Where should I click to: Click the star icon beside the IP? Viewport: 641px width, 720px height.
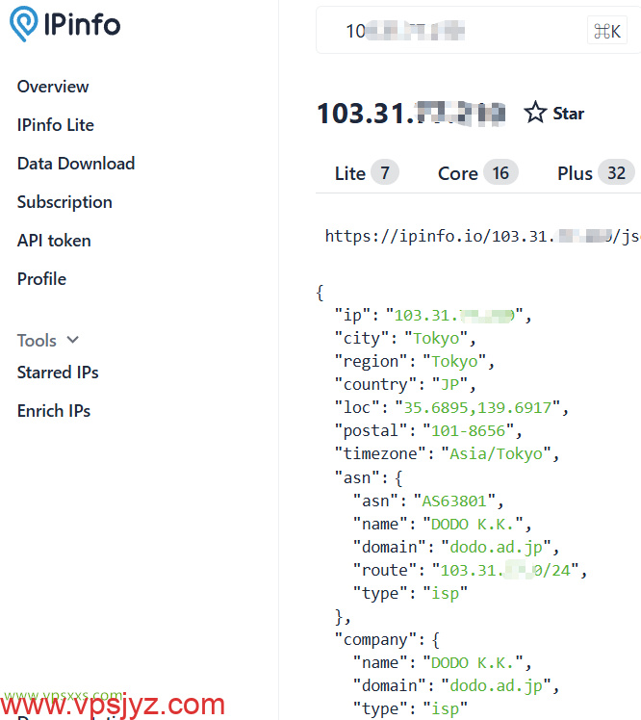pyautogui.click(x=535, y=113)
